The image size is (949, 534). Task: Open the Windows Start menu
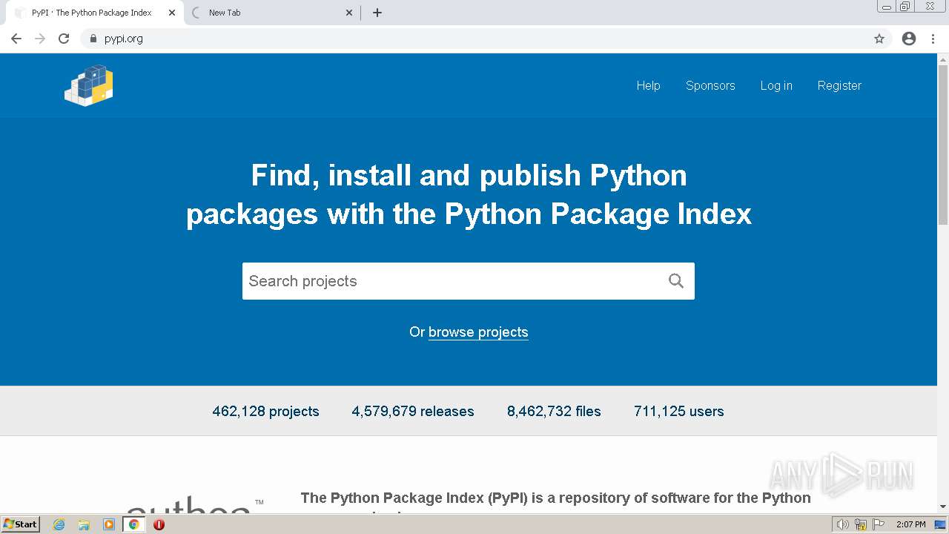coord(21,524)
